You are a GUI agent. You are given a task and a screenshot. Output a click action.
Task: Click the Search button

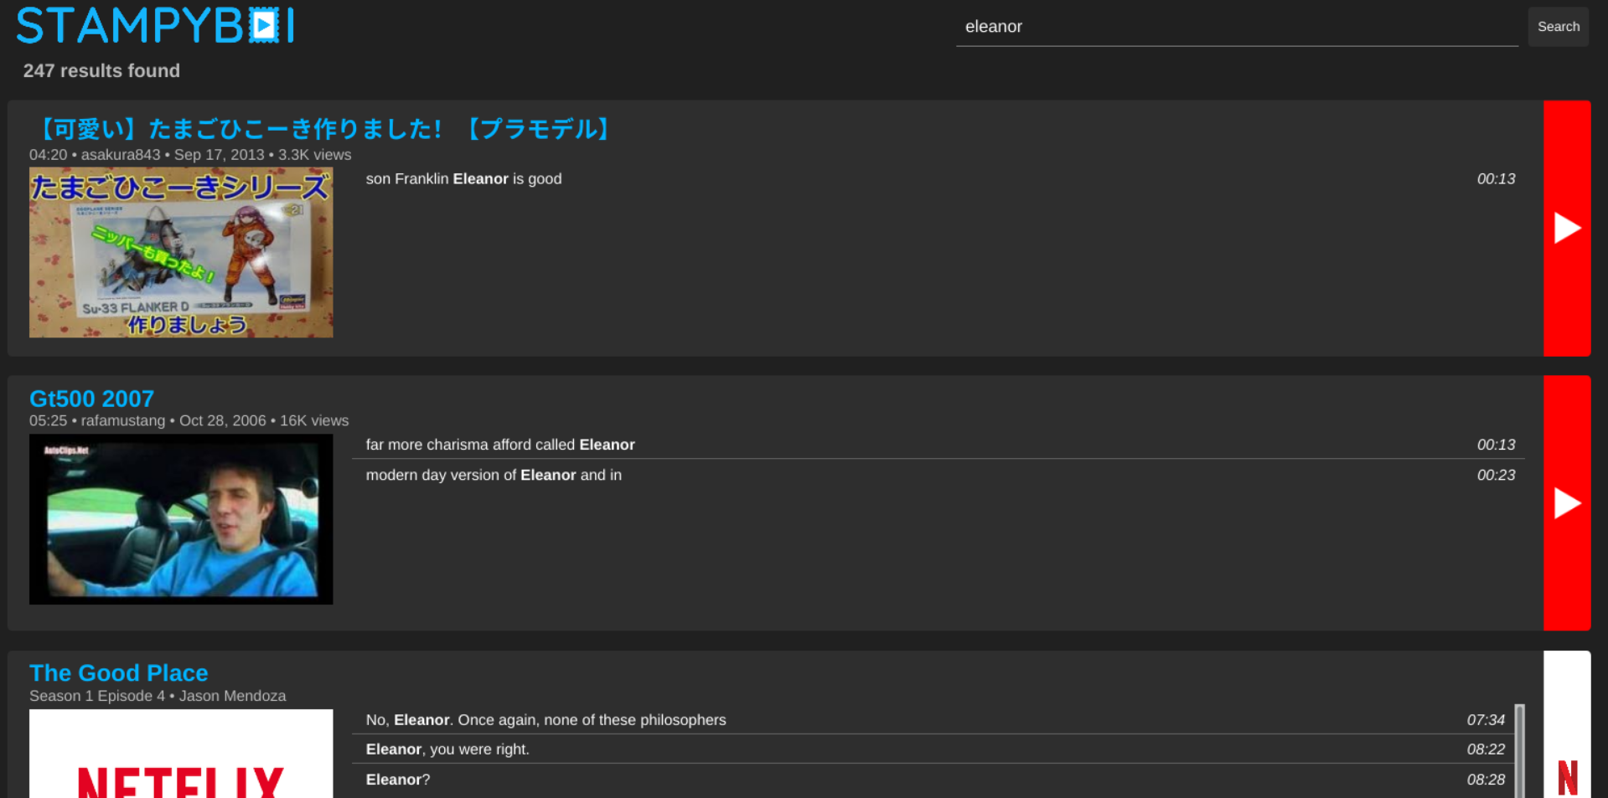coord(1558,27)
